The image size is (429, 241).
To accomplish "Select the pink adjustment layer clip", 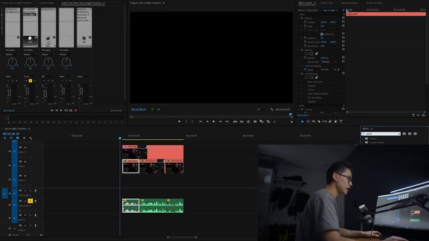I will [165, 152].
